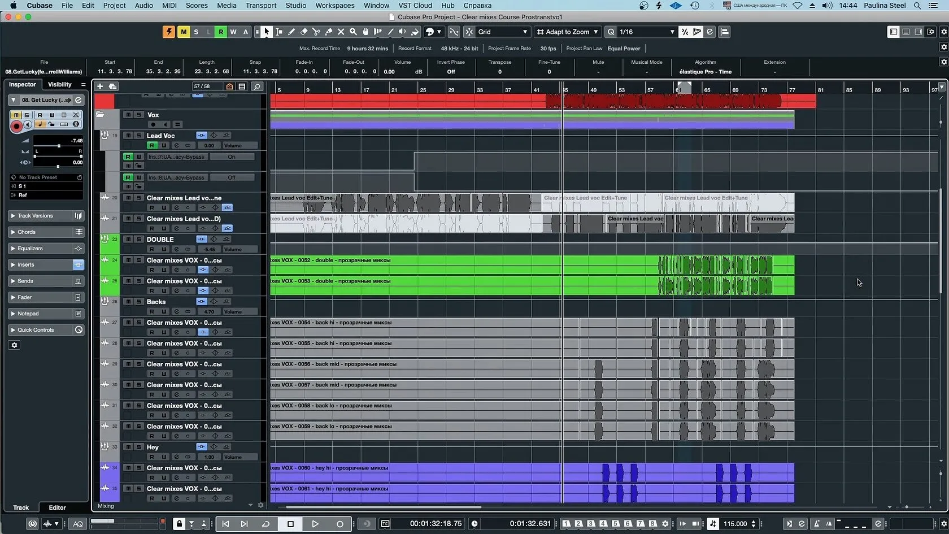Screen dimensions: 949x534
Task: Select the Eraser tool in toolbar
Action: tap(303, 32)
